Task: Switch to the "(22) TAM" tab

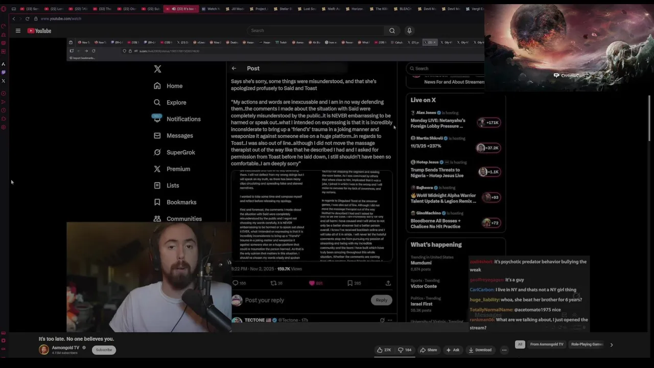Action: click(78, 9)
